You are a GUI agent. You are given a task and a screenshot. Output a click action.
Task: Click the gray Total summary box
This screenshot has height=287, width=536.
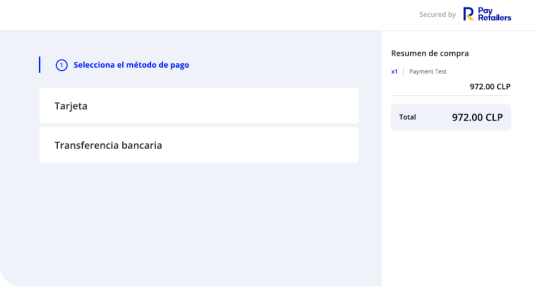(451, 117)
